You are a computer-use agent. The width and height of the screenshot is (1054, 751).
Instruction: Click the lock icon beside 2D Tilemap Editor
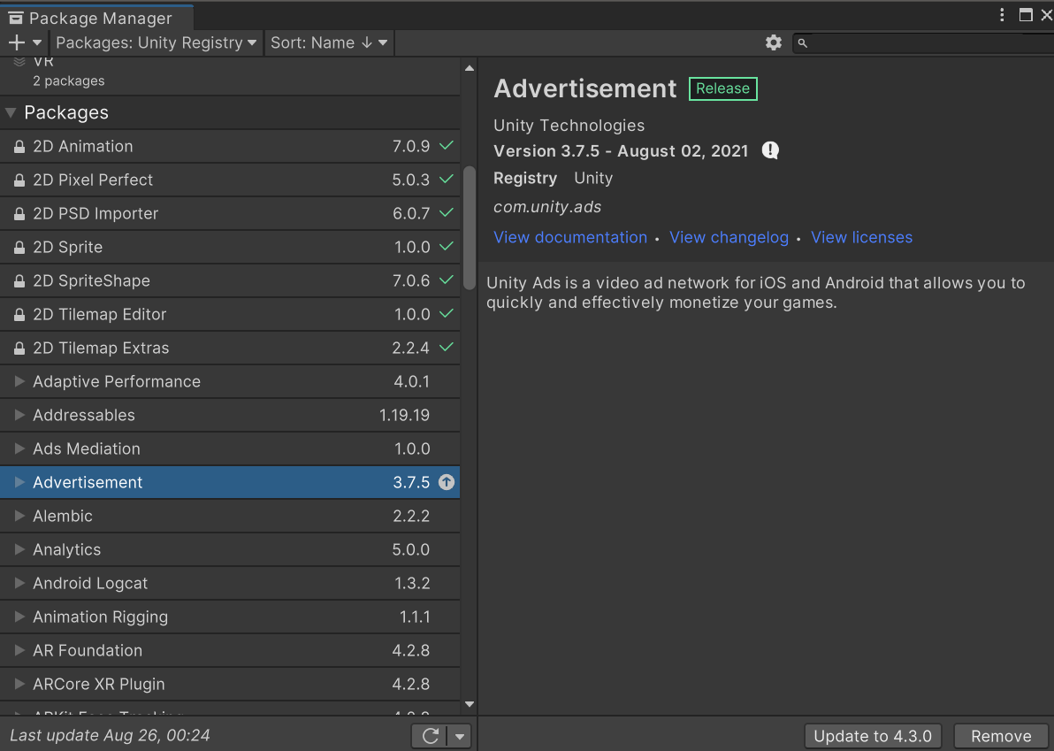19,315
